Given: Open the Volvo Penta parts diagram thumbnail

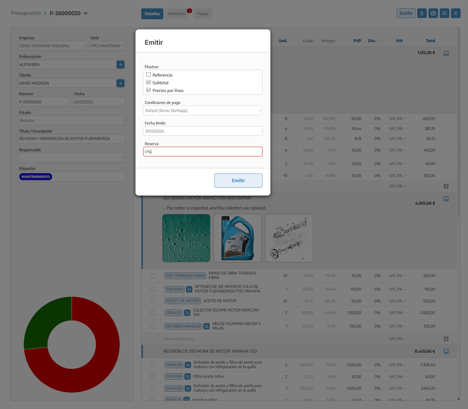Looking at the screenshot, I should click(289, 238).
